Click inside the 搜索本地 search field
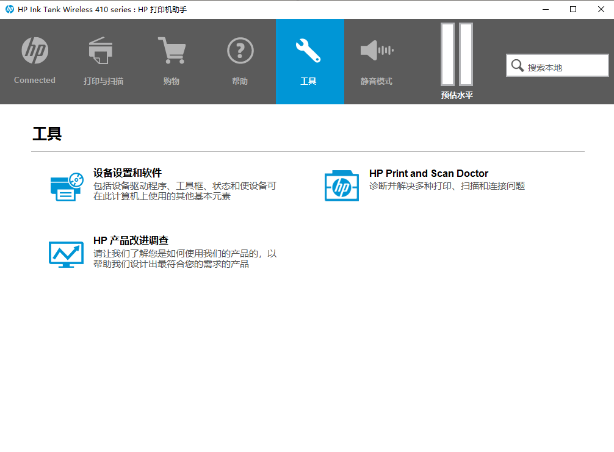This screenshot has width=614, height=452. pyautogui.click(x=565, y=67)
